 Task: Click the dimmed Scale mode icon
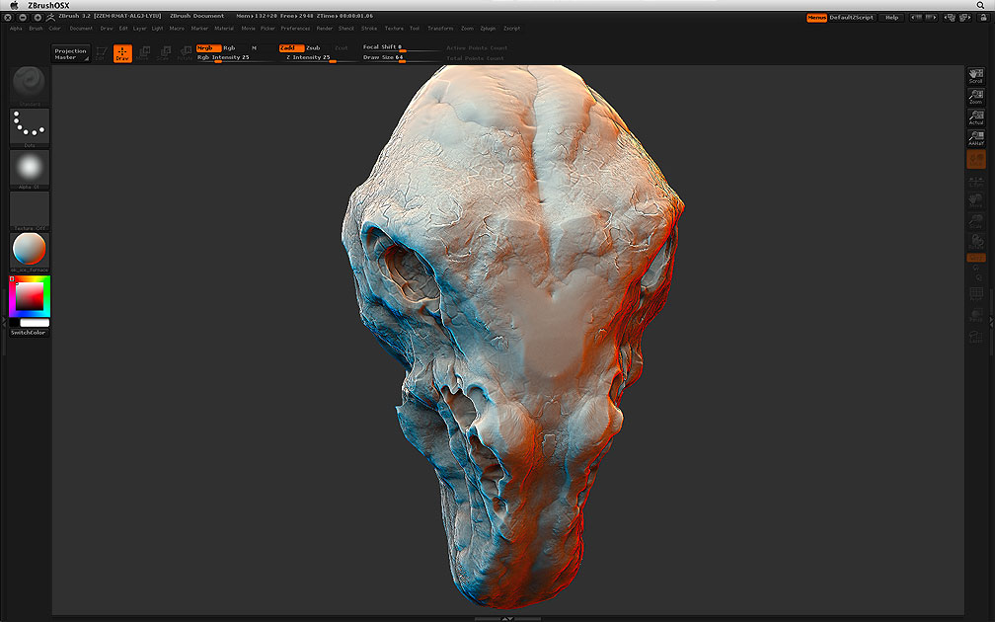tap(164, 53)
